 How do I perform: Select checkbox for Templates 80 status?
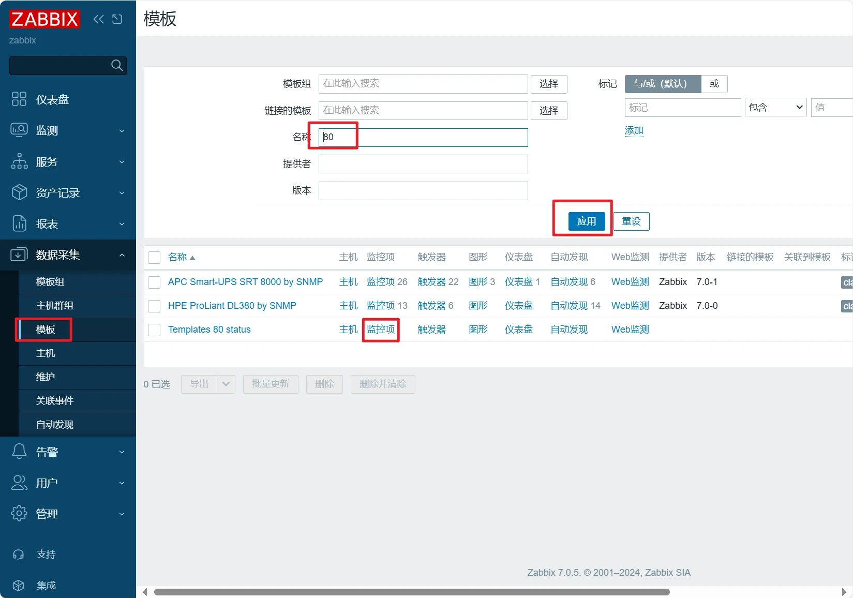pos(154,330)
